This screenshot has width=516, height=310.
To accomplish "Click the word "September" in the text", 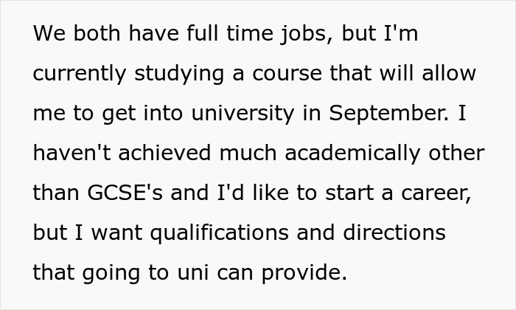I will click(x=390, y=114).
